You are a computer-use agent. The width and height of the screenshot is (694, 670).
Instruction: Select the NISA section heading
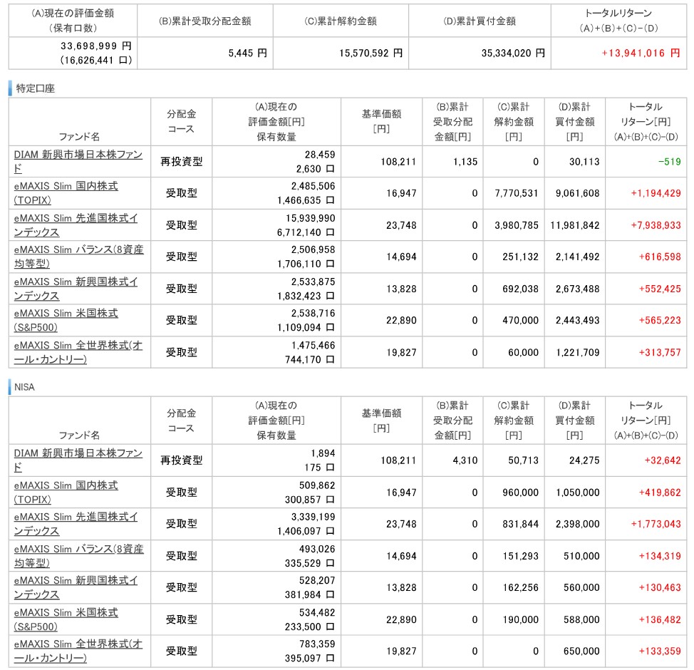coord(24,387)
